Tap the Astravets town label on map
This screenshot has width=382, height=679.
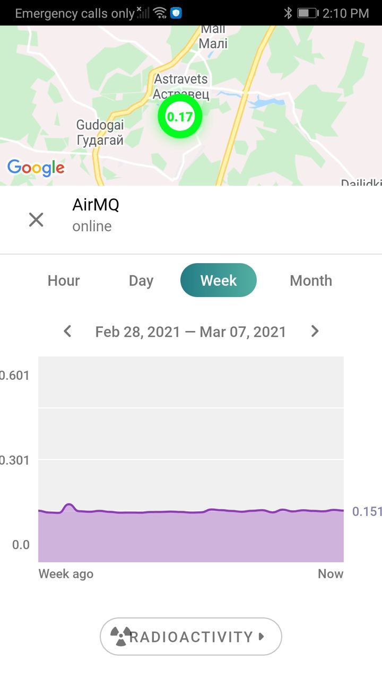(x=181, y=86)
